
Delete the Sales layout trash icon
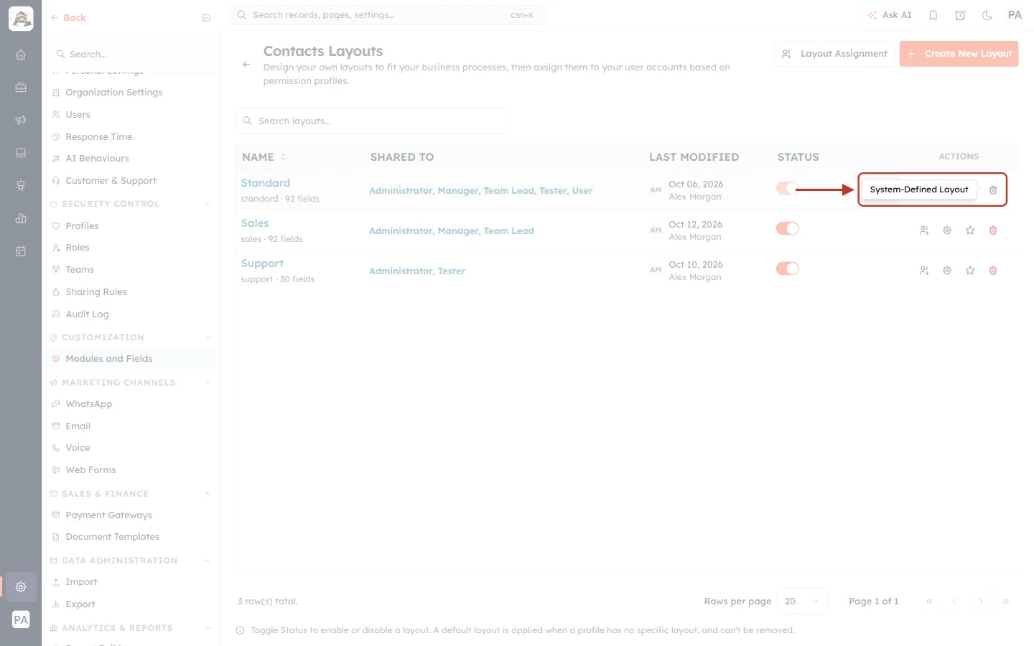(x=993, y=230)
